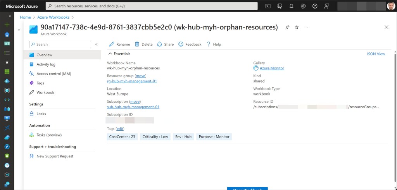Collapse the left navigation menu chevron
Screen dimensions: 397x190
coord(97,44)
